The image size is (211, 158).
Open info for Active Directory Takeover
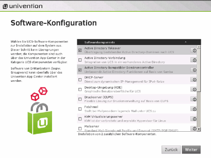[x=194, y=50]
